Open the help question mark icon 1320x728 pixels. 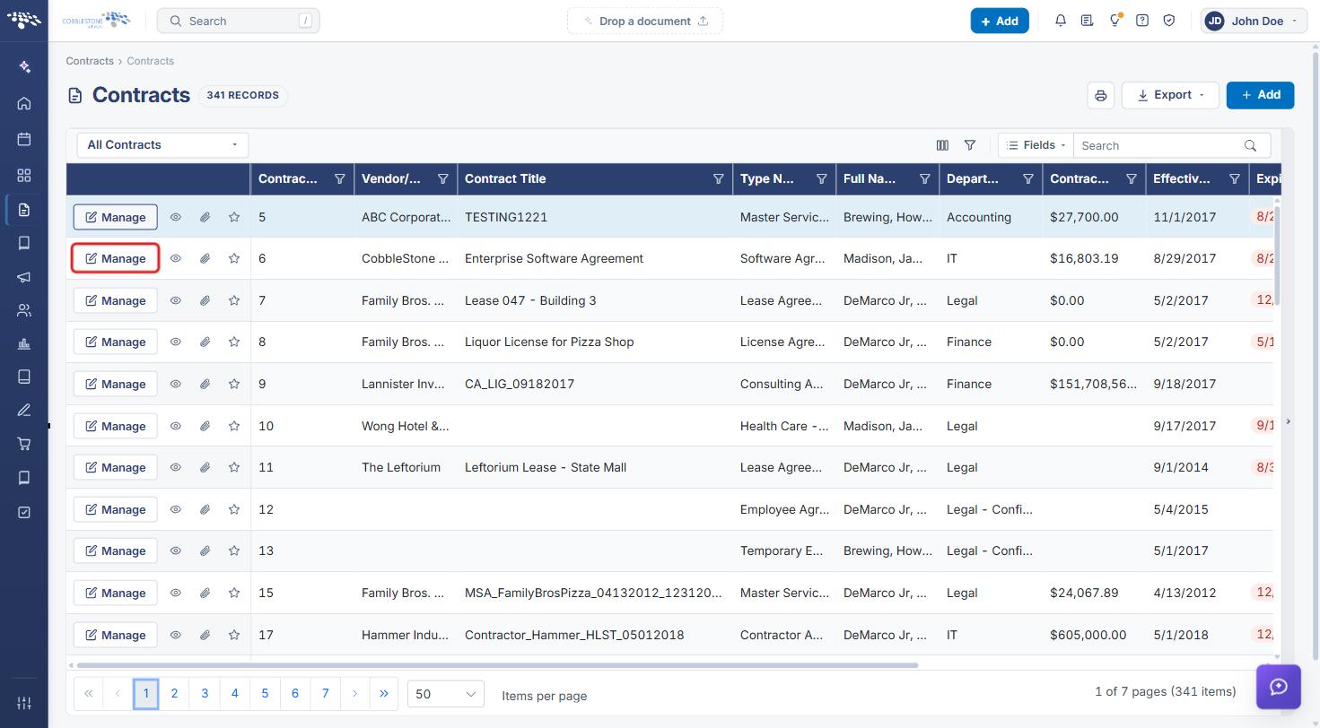coord(1142,21)
